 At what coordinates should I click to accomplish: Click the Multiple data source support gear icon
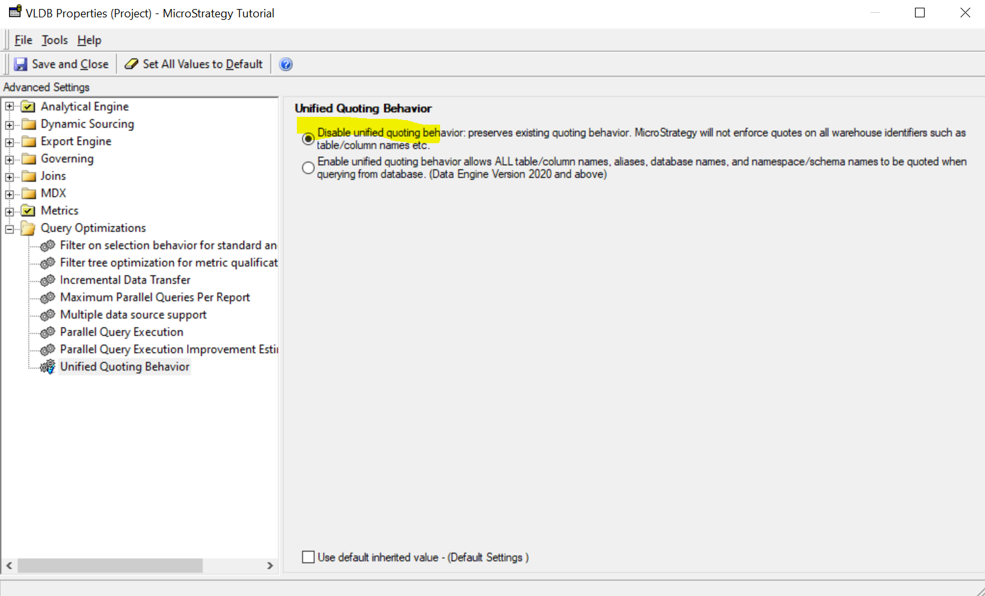pyautogui.click(x=48, y=314)
